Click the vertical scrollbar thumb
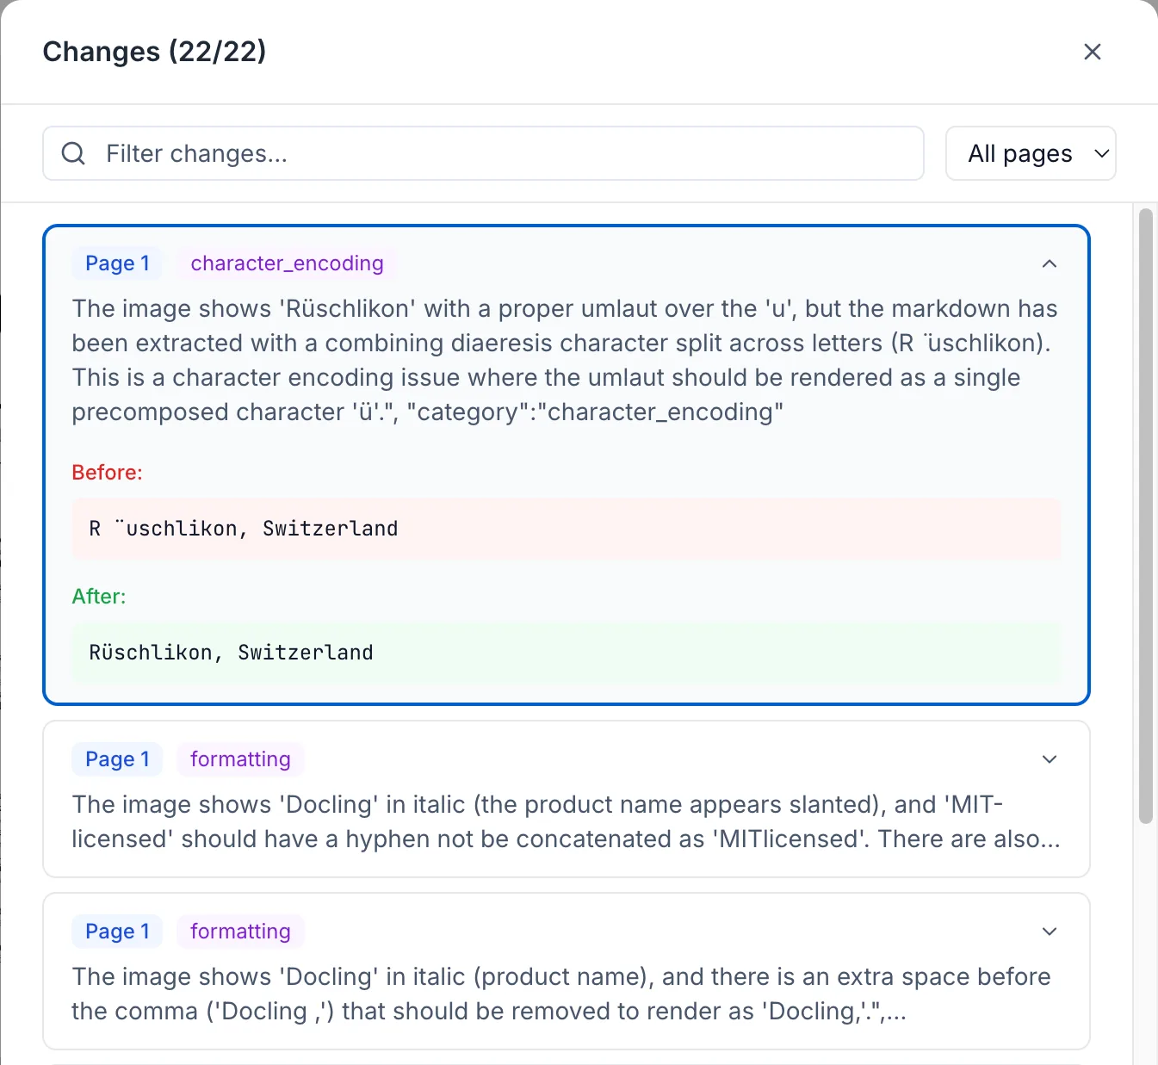 [1145, 516]
